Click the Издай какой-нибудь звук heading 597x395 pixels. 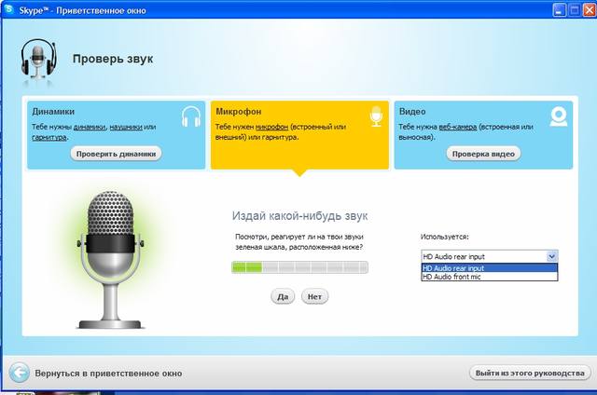point(300,216)
